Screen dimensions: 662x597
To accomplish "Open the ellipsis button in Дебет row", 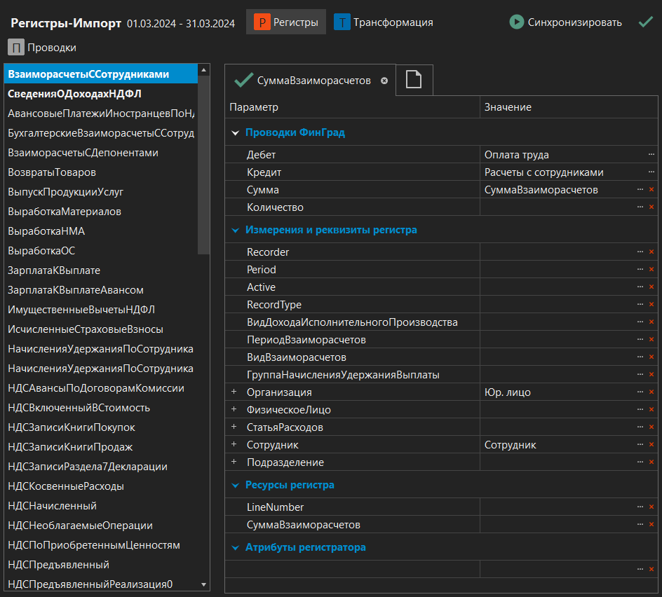I will click(651, 155).
